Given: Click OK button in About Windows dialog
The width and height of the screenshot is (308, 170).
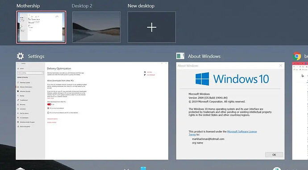Looking at the screenshot, I should tap(274, 155).
